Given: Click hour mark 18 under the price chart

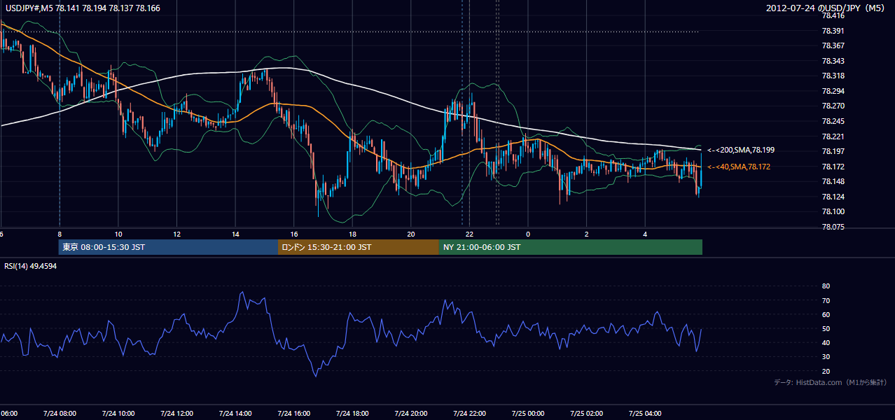Looking at the screenshot, I should [352, 234].
